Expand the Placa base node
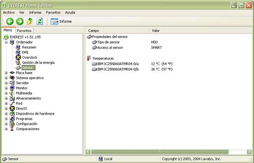Screen dimensions: 254x163 click(6, 73)
